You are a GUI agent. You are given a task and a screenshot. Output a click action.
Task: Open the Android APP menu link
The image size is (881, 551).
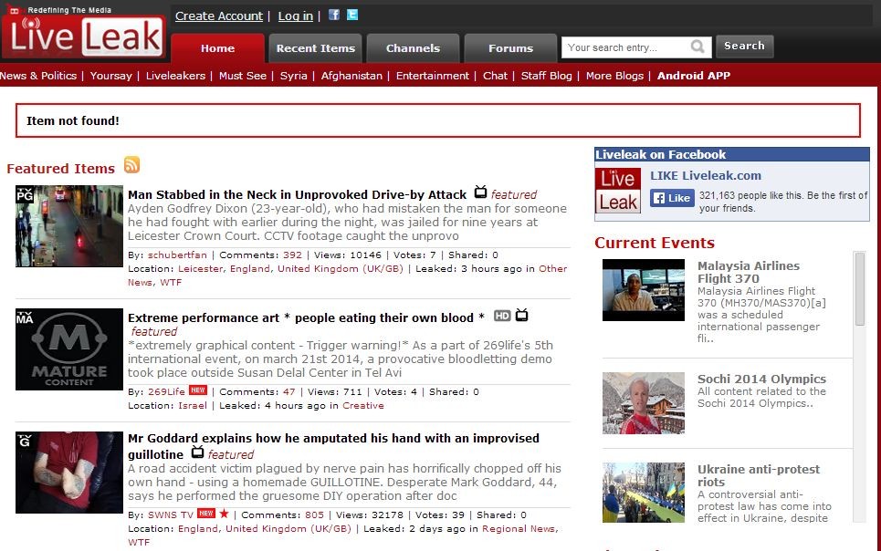(694, 76)
